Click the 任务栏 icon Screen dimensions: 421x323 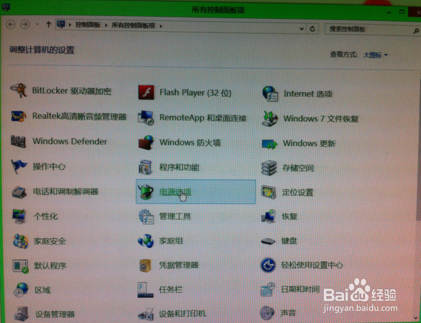click(145, 290)
